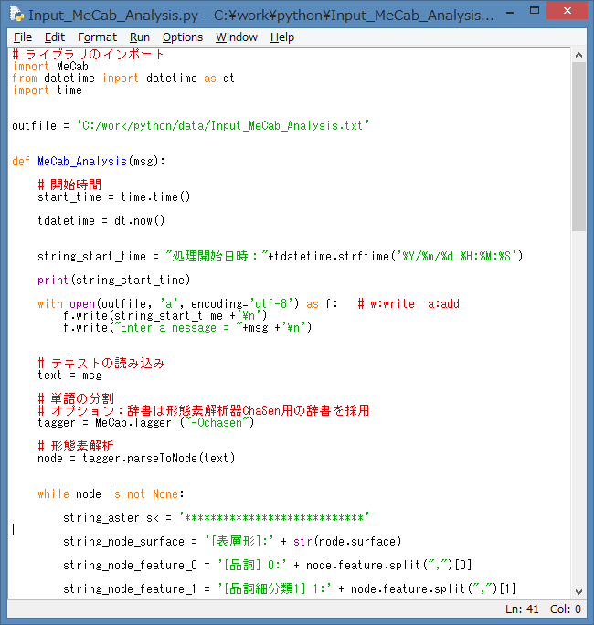
Task: Click the Ln: 41 line indicator
Action: (521, 609)
